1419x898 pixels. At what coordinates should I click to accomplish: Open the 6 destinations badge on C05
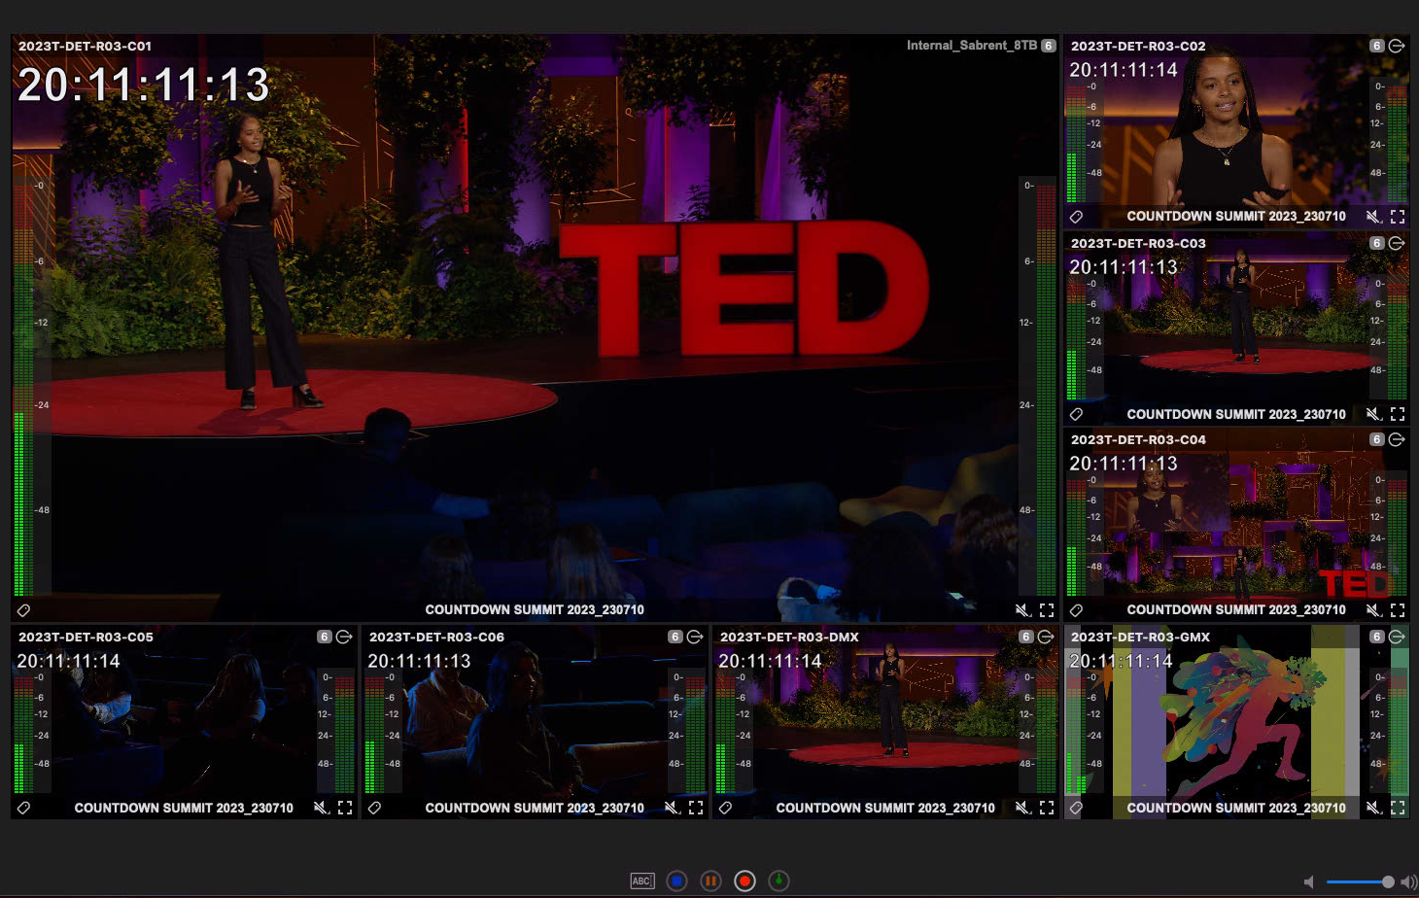click(325, 637)
